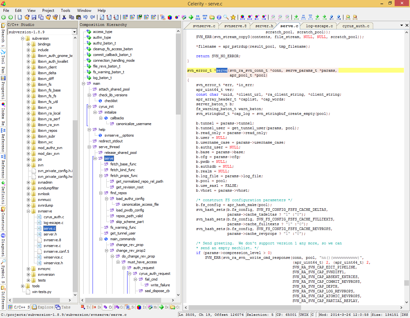
Task: Click the magnifying glass search icon
Action: tap(226, 17)
